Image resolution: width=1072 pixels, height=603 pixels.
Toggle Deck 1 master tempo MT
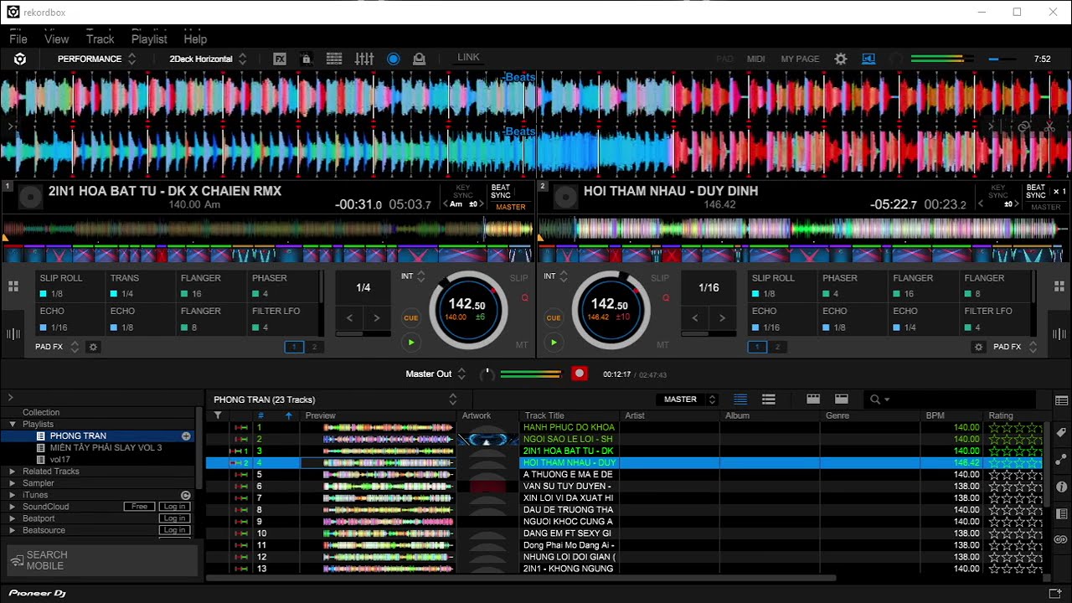(x=522, y=345)
